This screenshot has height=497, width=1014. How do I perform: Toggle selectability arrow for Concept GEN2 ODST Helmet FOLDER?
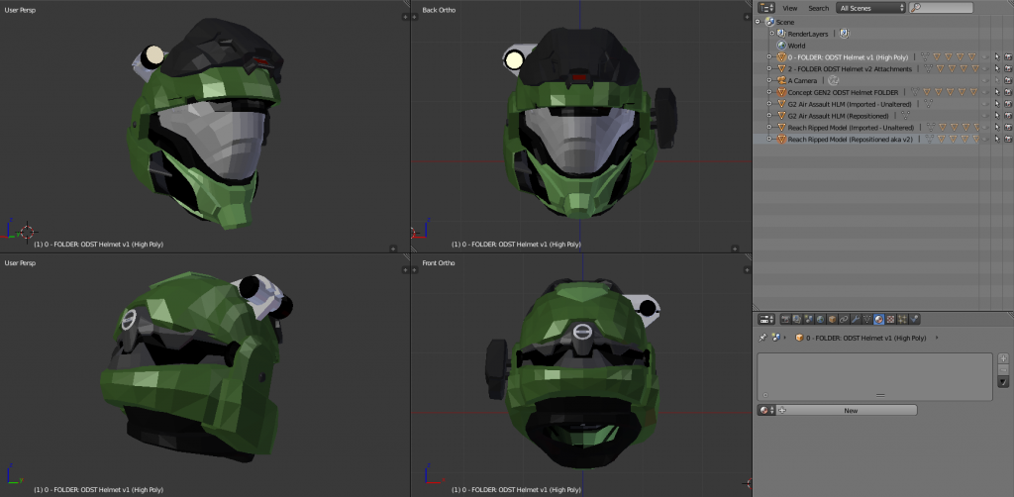click(997, 92)
